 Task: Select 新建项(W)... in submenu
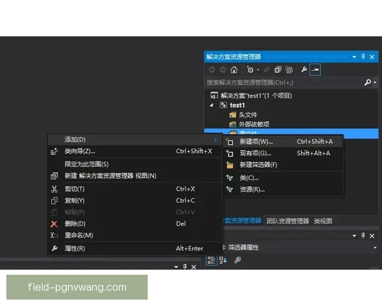click(283, 142)
